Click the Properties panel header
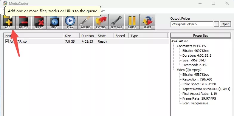 [201, 35]
